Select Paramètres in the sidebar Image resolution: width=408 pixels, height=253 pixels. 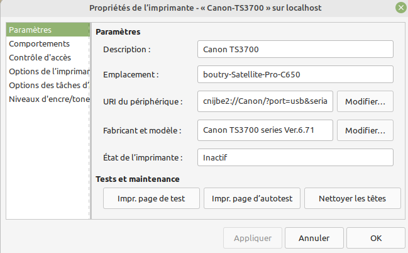(47, 30)
